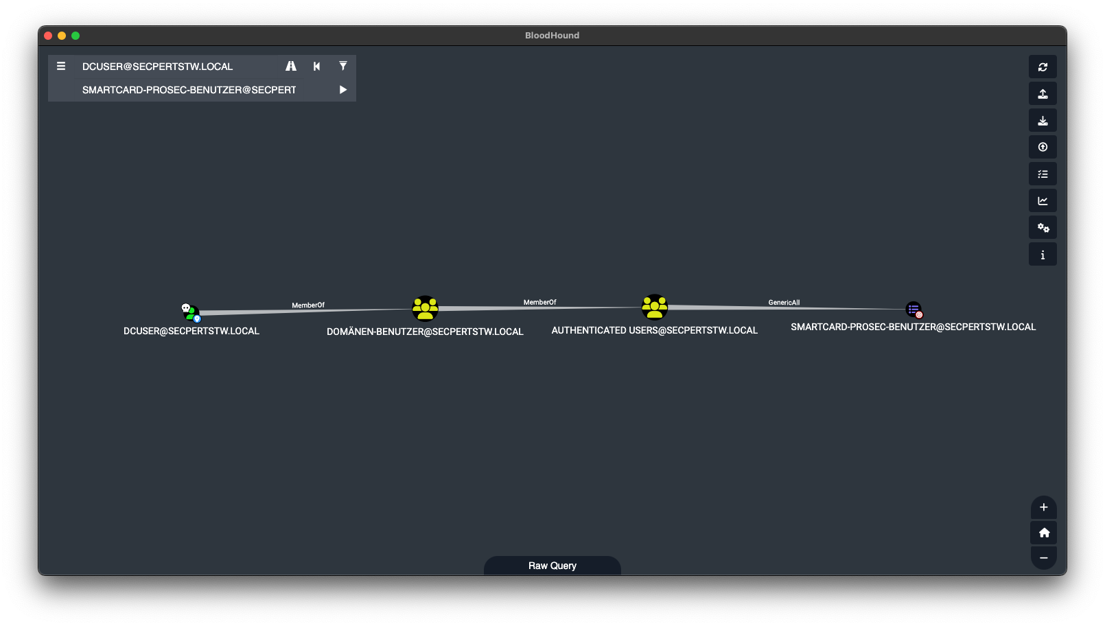1105x626 pixels.
Task: Click the back arrow icon beside pathfinding
Action: 316,66
